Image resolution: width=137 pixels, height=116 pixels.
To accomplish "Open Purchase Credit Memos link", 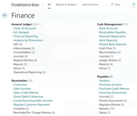I will click(x=114, y=89).
